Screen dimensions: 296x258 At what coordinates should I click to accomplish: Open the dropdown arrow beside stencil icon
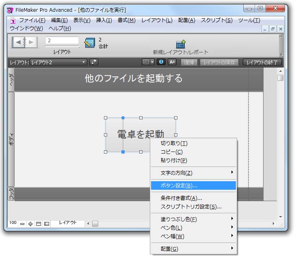tap(152, 62)
